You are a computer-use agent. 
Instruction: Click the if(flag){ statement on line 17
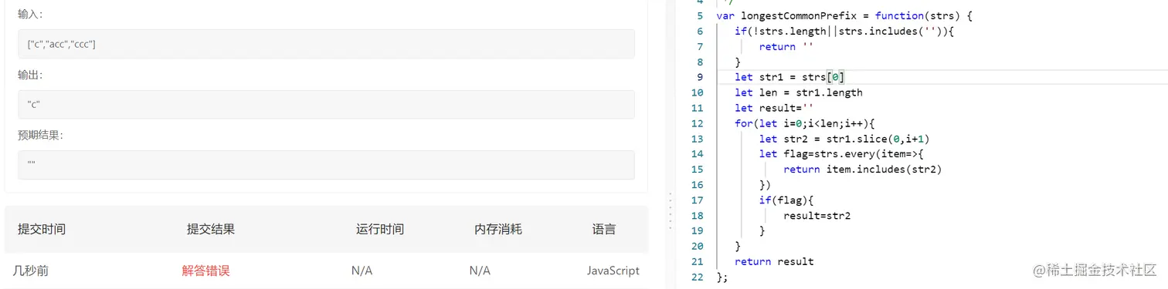coord(786,200)
